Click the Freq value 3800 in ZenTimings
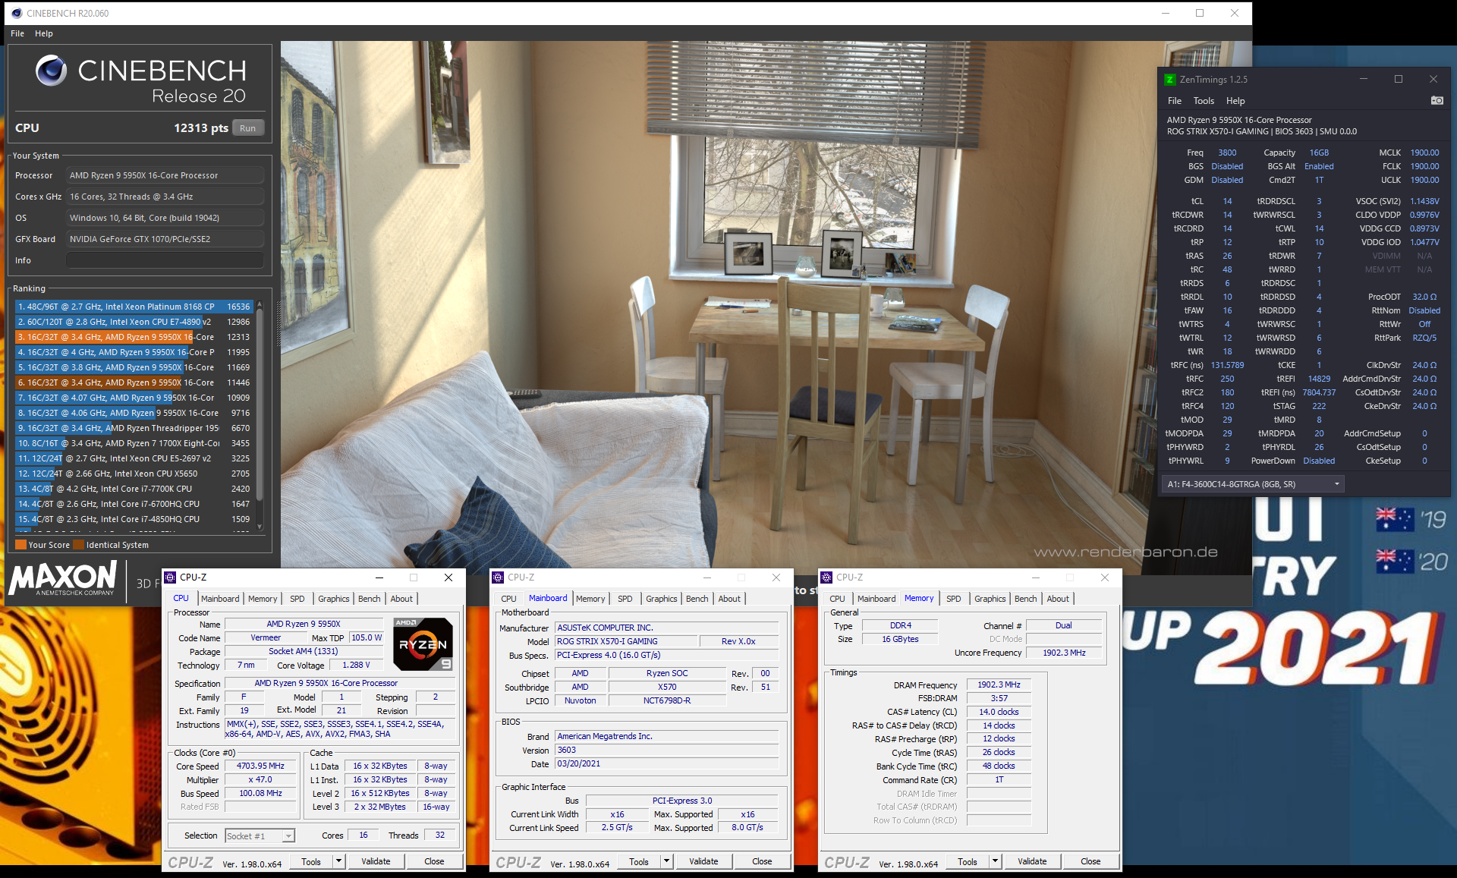 click(1227, 153)
